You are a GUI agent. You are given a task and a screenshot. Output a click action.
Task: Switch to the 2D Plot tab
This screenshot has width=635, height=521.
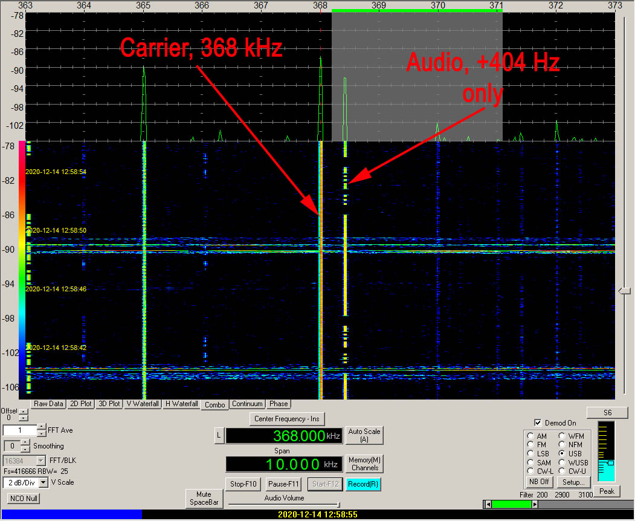pyautogui.click(x=80, y=404)
